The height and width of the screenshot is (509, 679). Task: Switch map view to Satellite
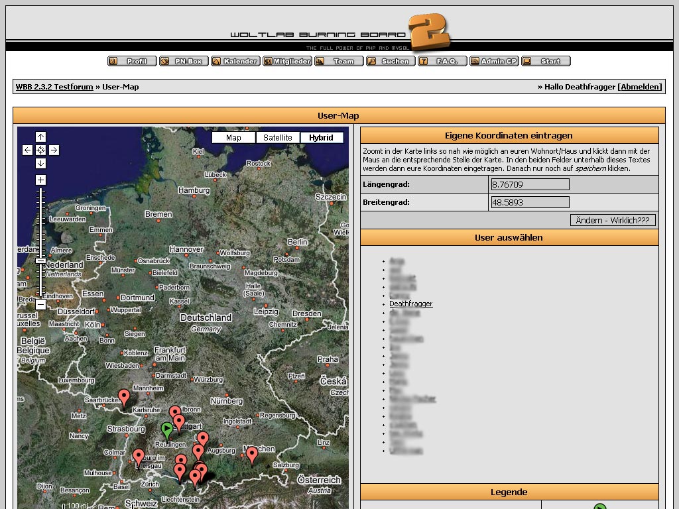click(278, 138)
